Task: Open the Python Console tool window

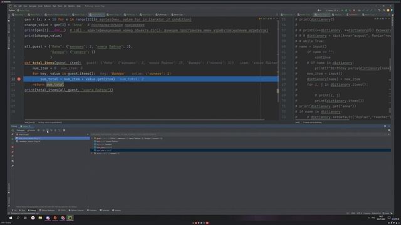Action: (76, 210)
